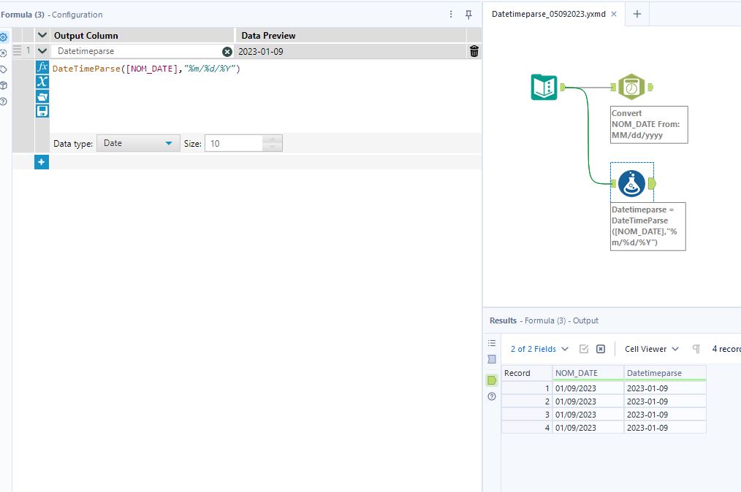The width and height of the screenshot is (741, 492).
Task: Add a new expression with plus button
Action: tap(42, 162)
